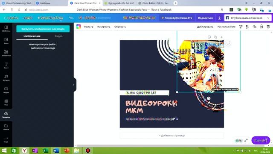Open Word from the taskbar
273x154 pixels.
[x=56, y=151]
